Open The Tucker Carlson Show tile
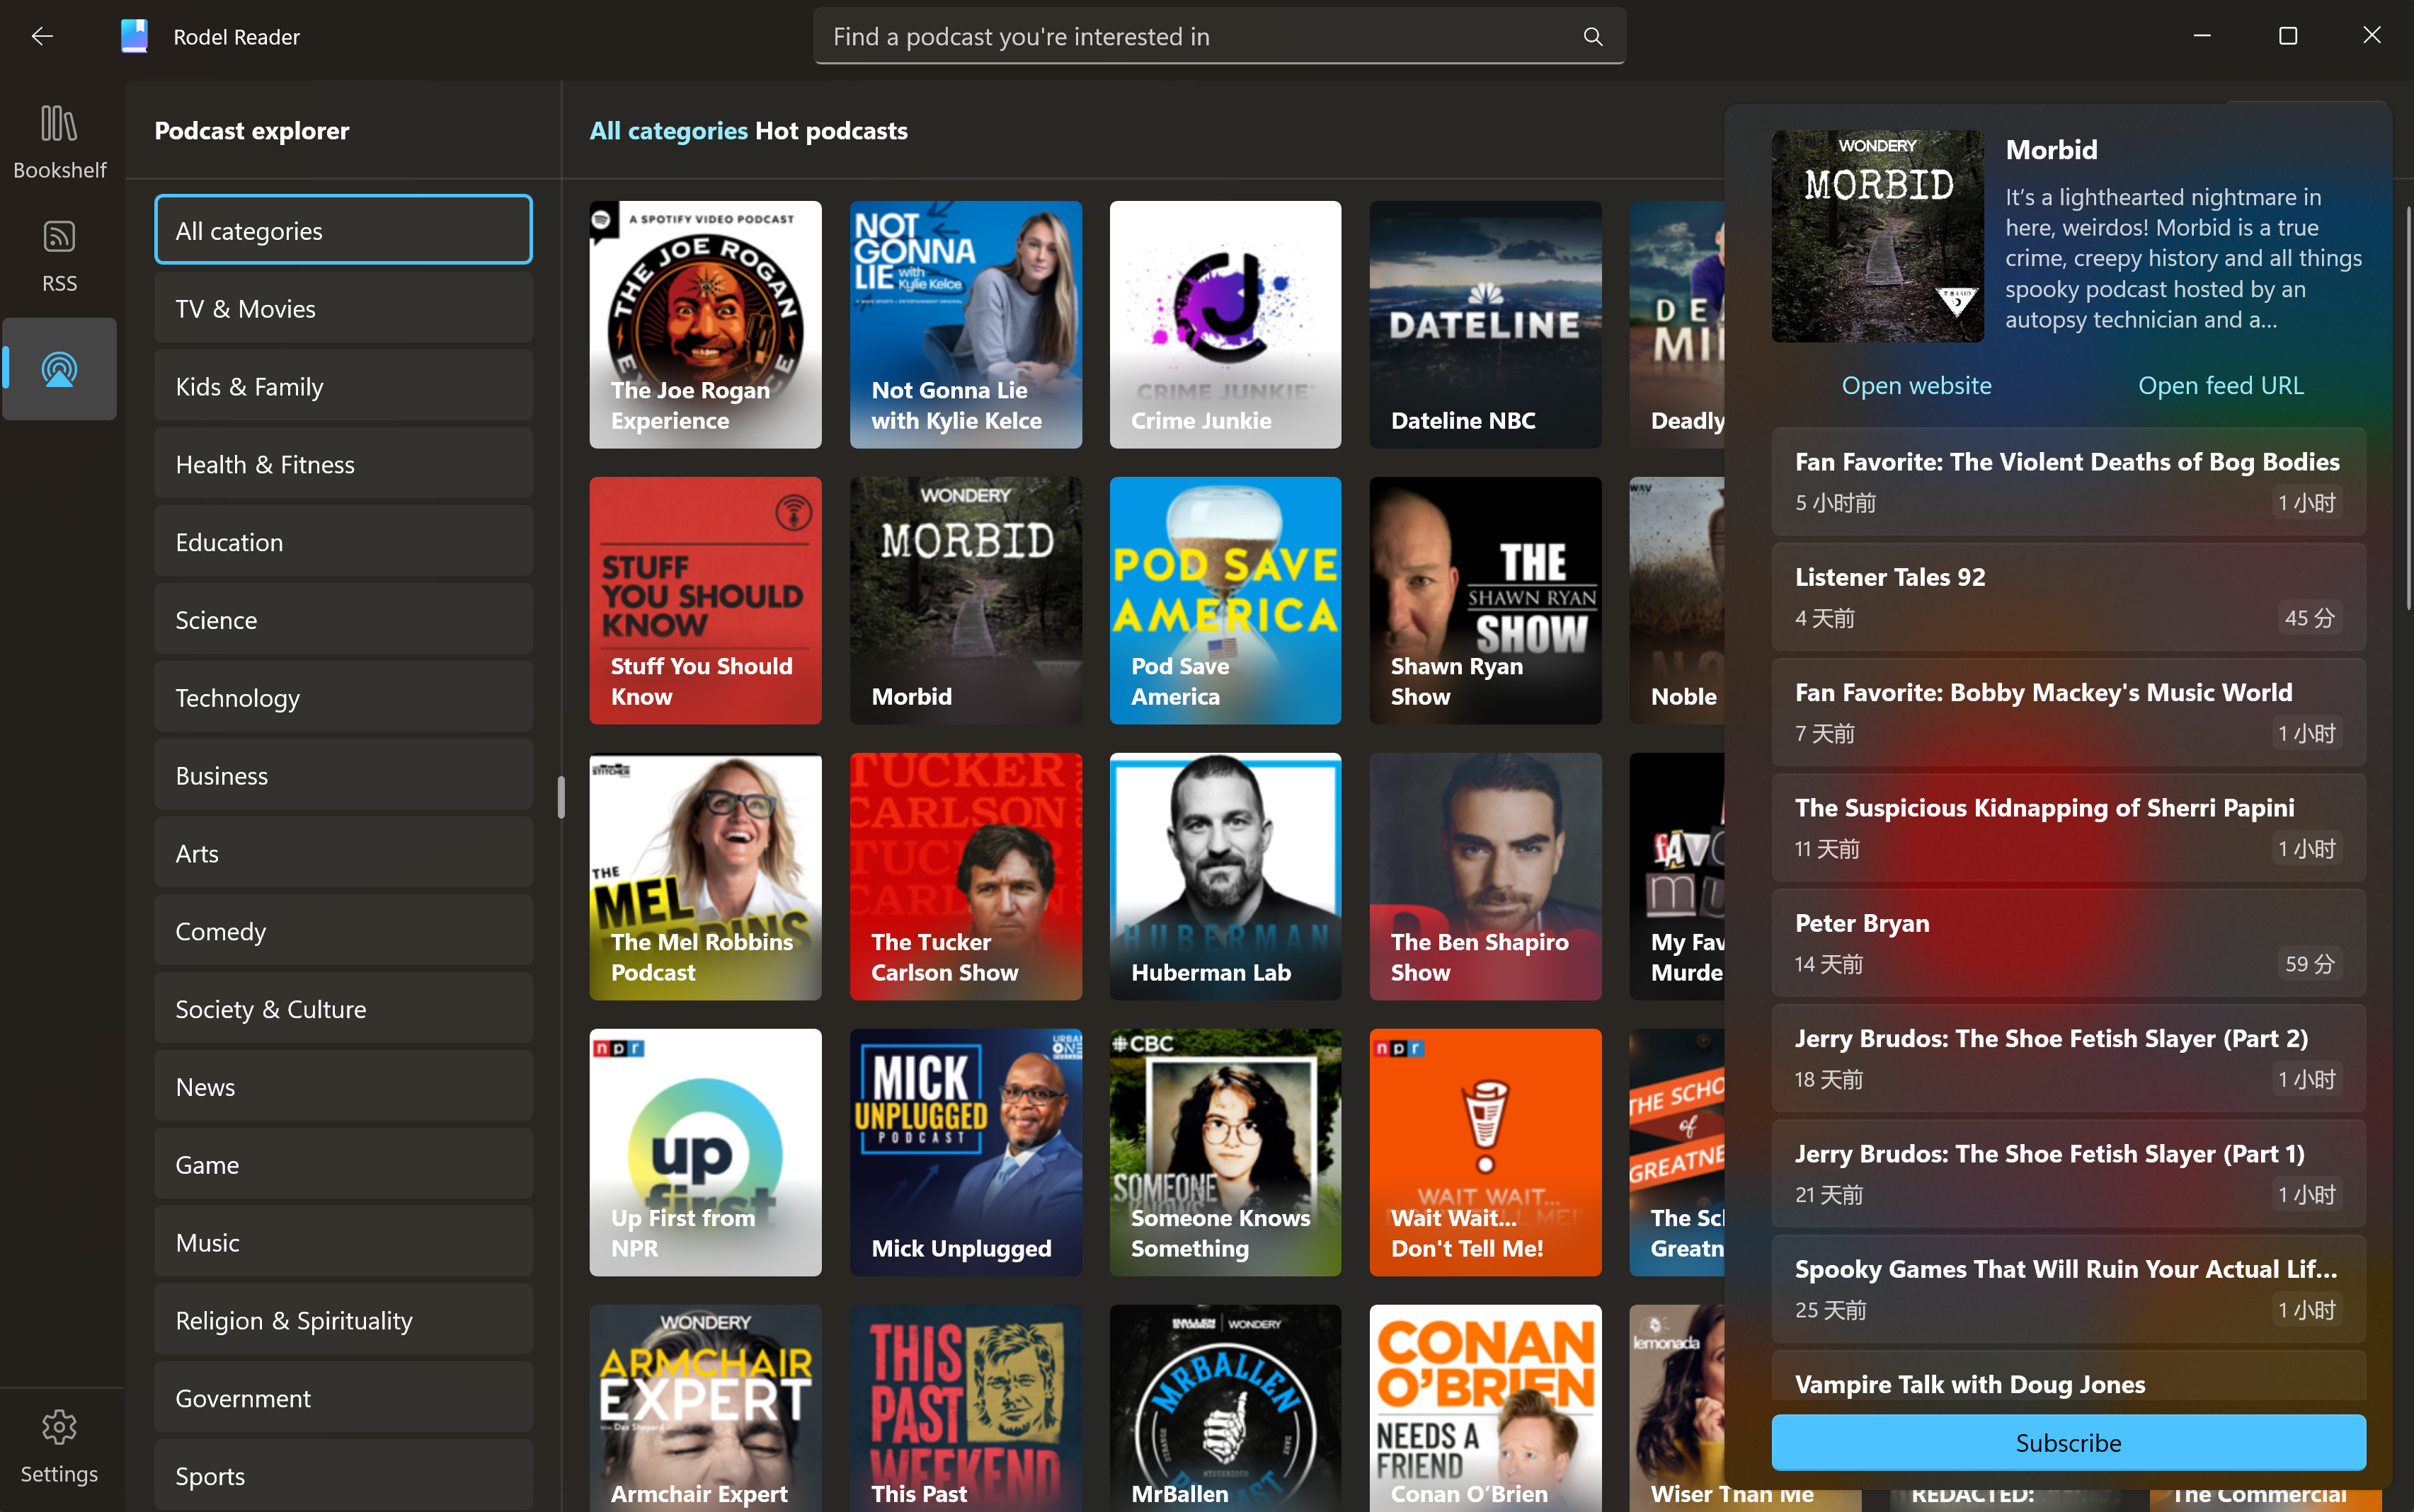The width and height of the screenshot is (2414, 1512). [x=966, y=877]
